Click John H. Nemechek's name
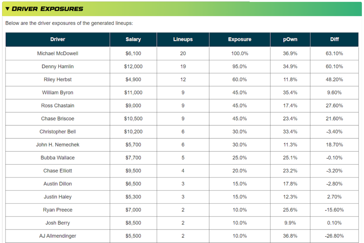 pos(58,145)
